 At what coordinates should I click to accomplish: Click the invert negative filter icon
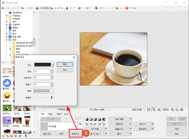coord(104,119)
